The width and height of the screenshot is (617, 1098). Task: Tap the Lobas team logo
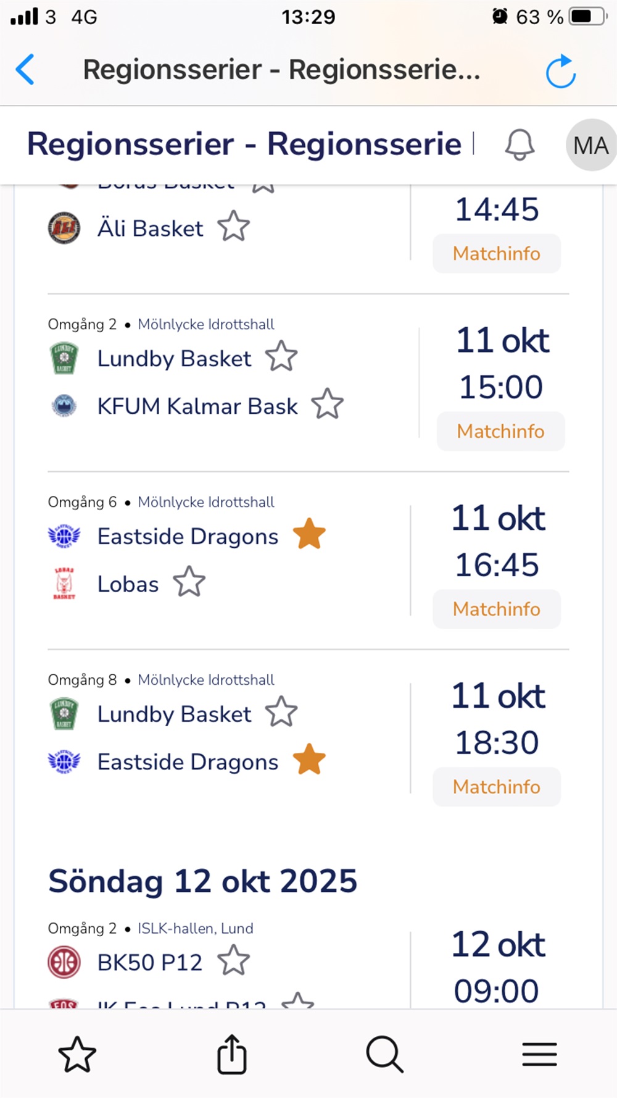tap(64, 583)
